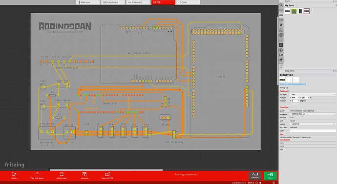Switch to the Schematic tab
Screen dimensions: 337x184
[137, 2]
